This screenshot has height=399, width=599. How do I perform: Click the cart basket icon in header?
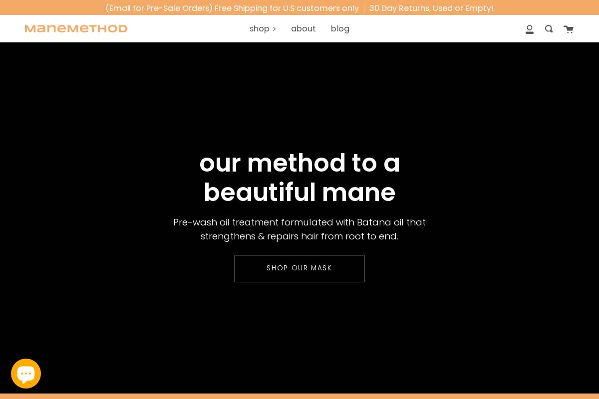pyautogui.click(x=569, y=29)
